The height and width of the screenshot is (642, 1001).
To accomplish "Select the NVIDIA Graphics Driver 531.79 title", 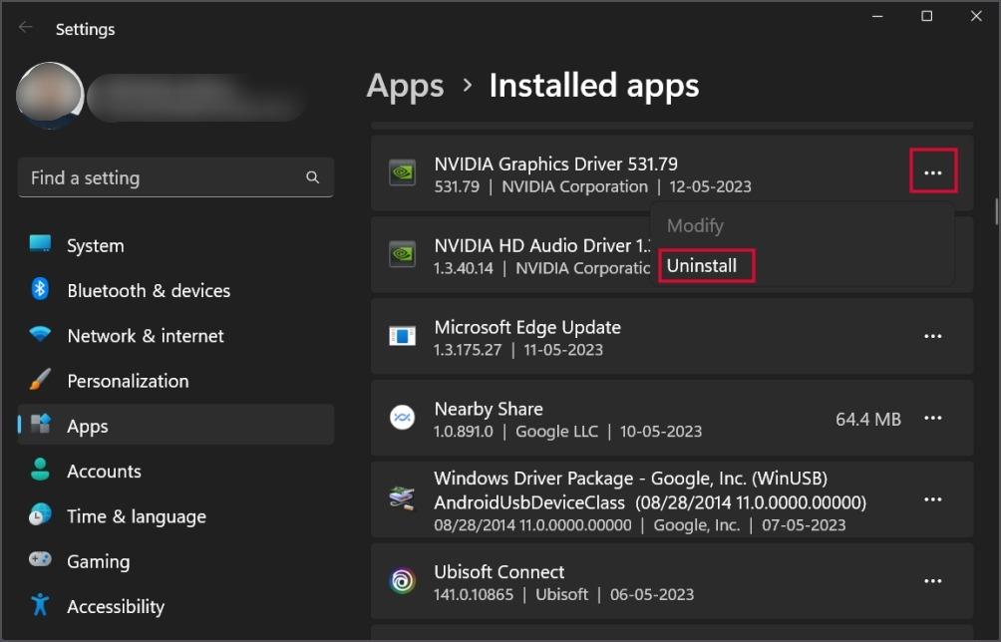I will tap(555, 163).
